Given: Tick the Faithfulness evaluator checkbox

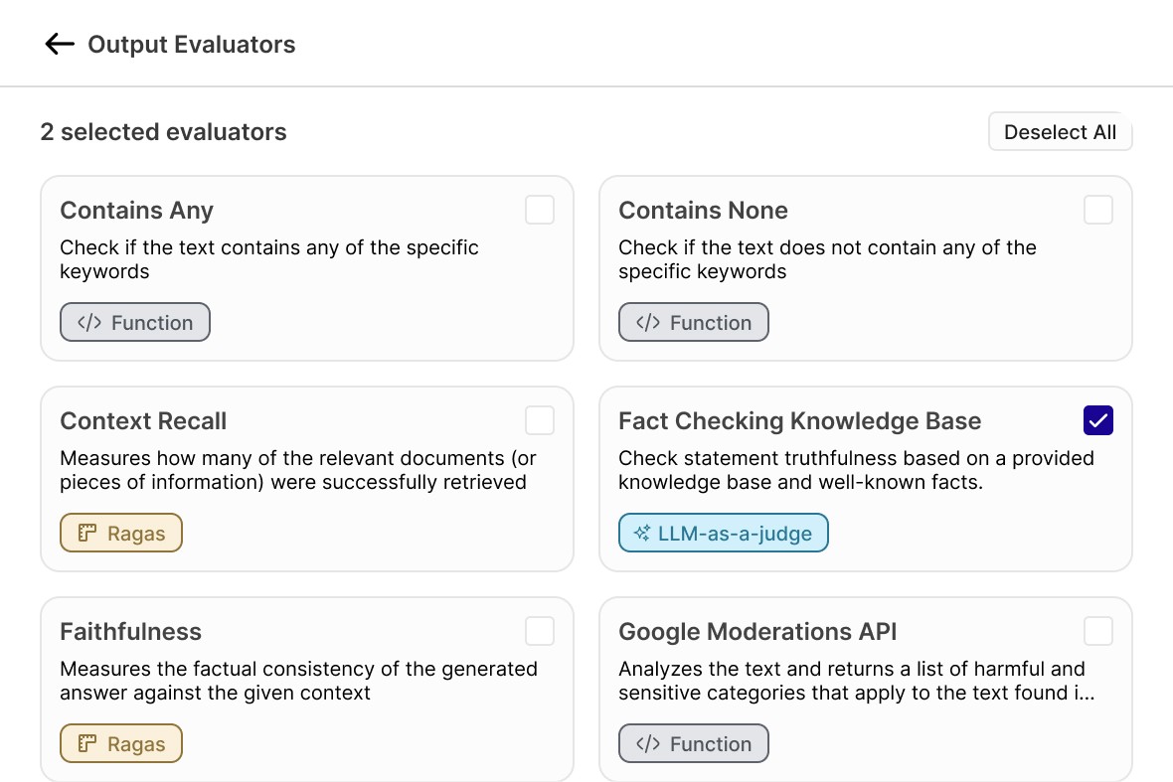Looking at the screenshot, I should (540, 631).
